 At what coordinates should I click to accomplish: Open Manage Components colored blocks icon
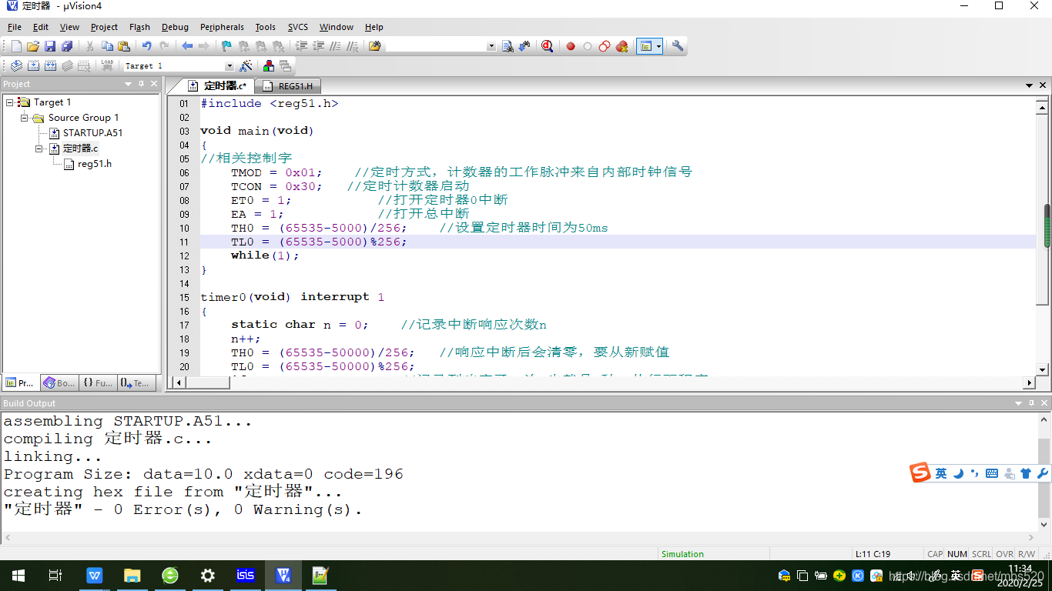point(269,66)
